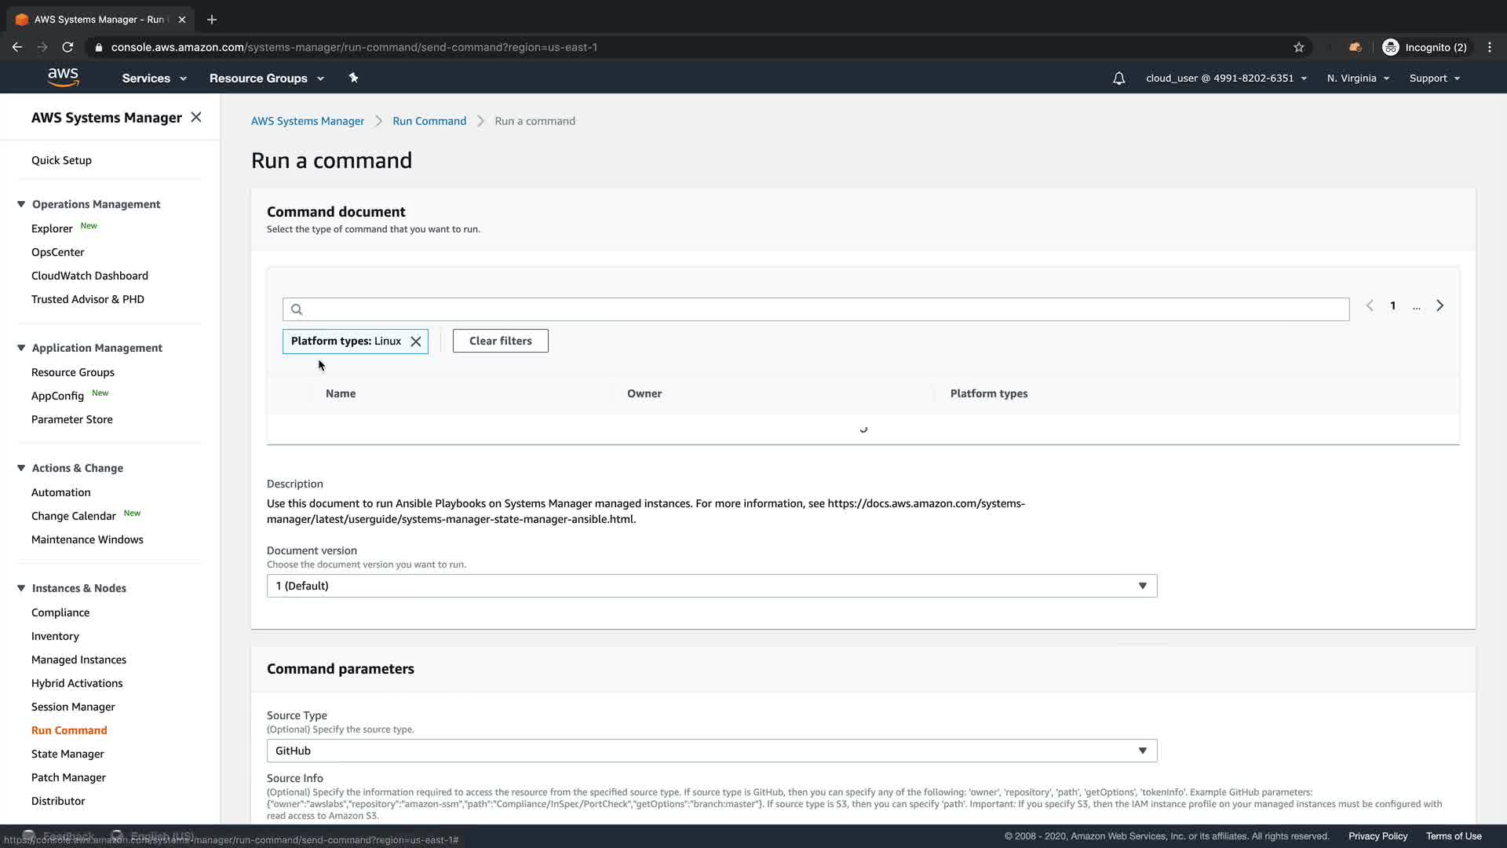Click the pin shortcuts icon in navbar

click(353, 78)
